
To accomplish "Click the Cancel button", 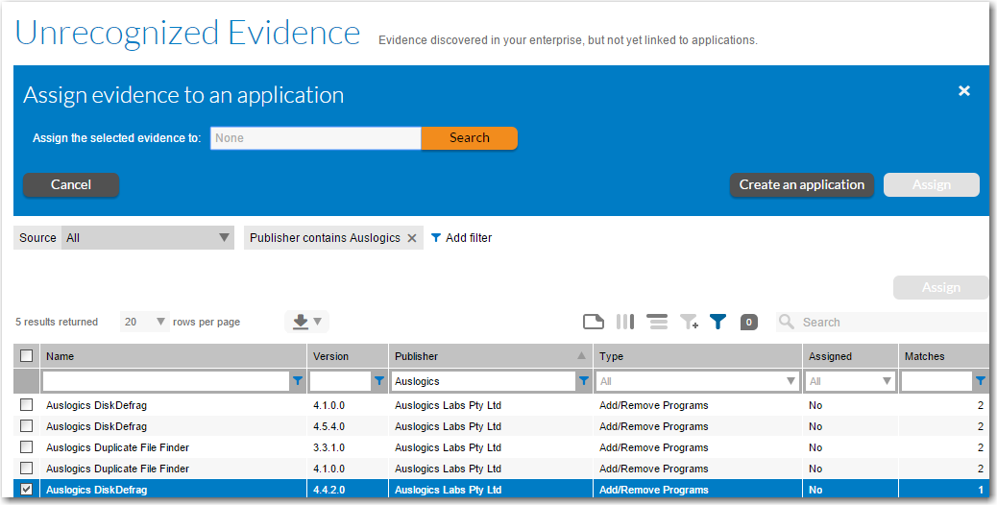I will (70, 185).
